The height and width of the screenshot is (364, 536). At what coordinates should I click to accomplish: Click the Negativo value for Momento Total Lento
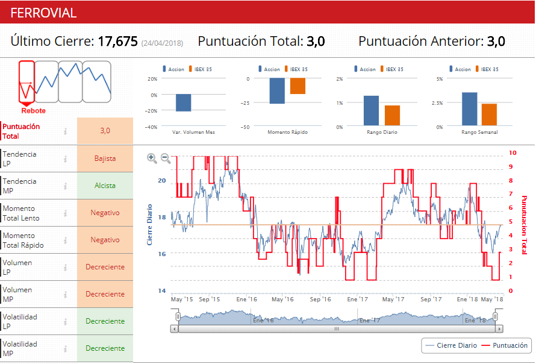pyautogui.click(x=105, y=213)
